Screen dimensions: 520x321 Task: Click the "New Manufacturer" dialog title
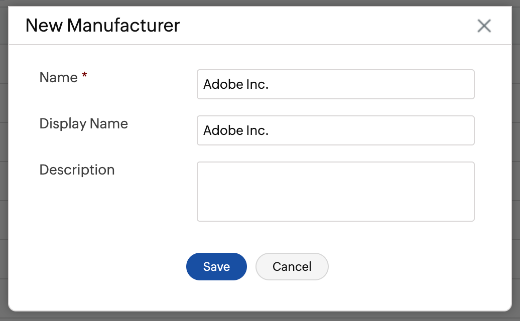point(102,26)
